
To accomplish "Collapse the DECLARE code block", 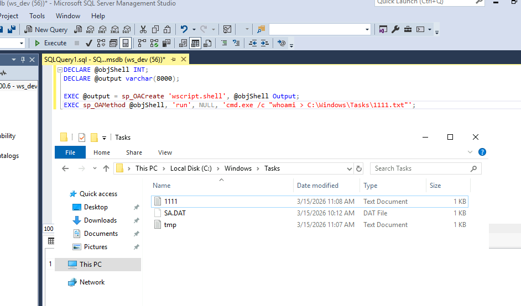I will pyautogui.click(x=60, y=70).
